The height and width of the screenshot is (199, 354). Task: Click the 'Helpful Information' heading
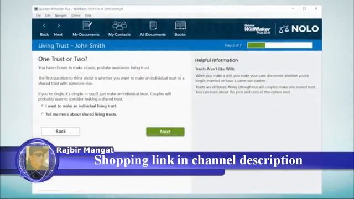pyautogui.click(x=216, y=60)
